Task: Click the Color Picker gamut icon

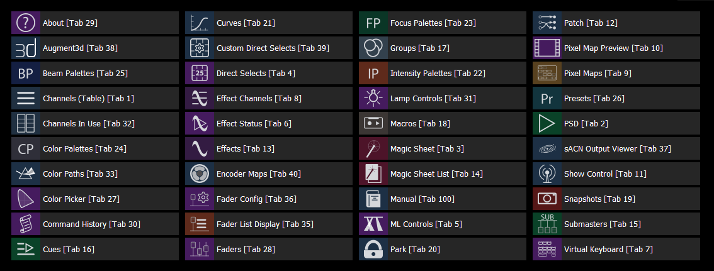Action: coord(26,199)
